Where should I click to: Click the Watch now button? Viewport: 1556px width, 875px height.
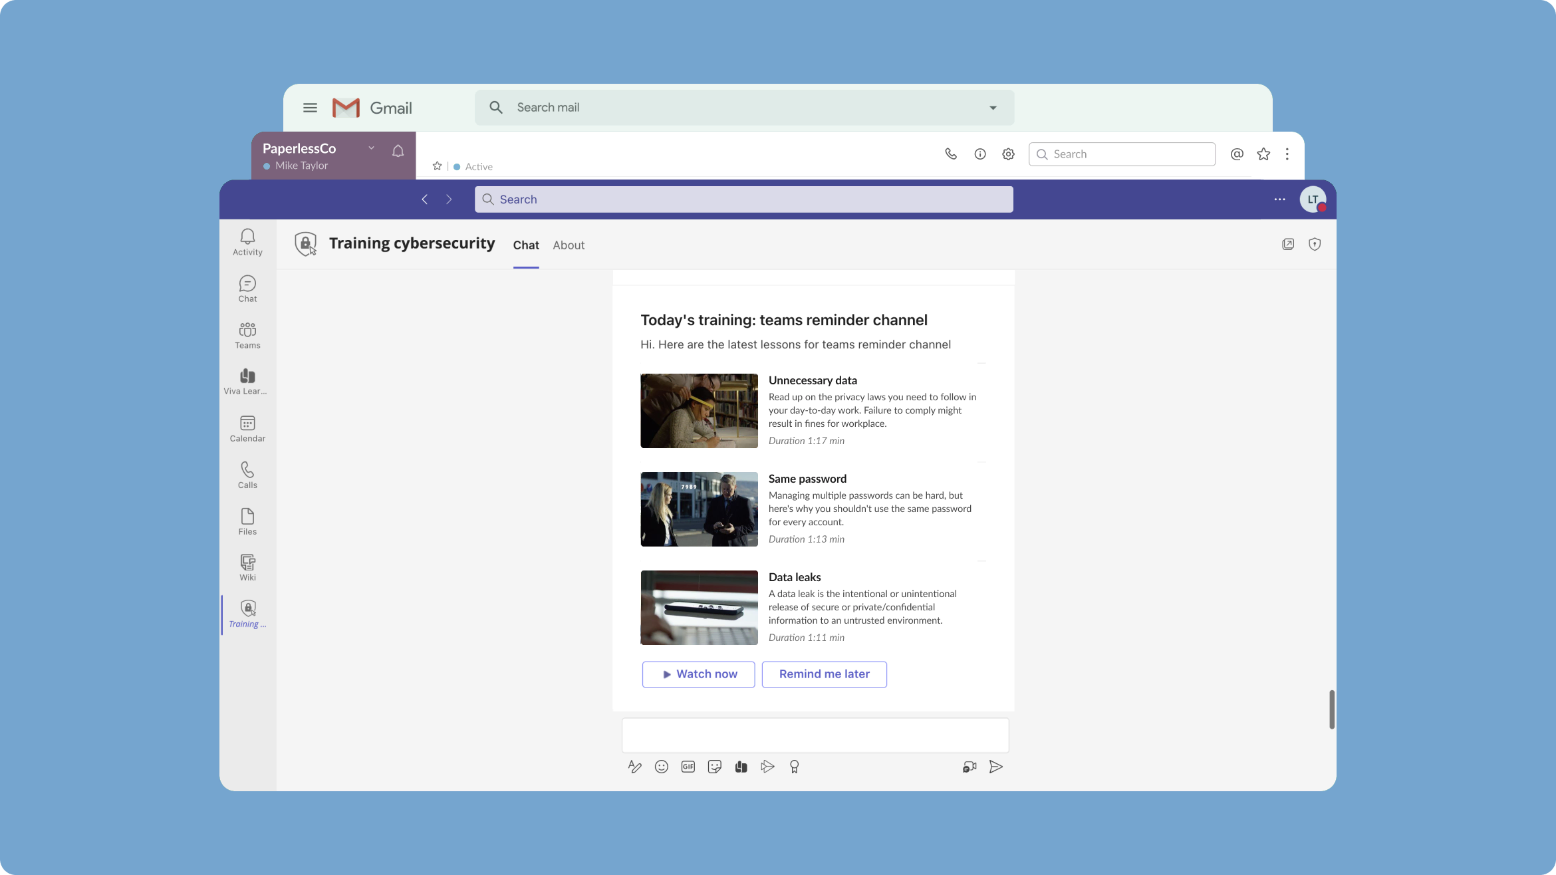698,674
